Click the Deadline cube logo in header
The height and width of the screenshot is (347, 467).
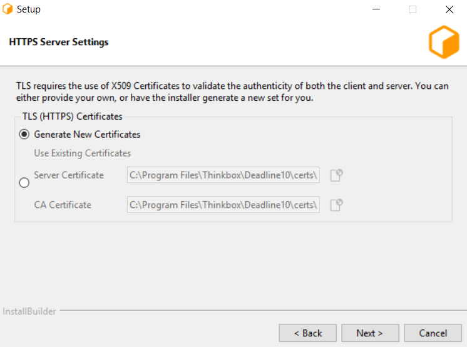point(444,42)
